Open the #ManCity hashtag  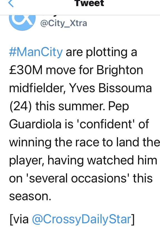[x=36, y=52]
